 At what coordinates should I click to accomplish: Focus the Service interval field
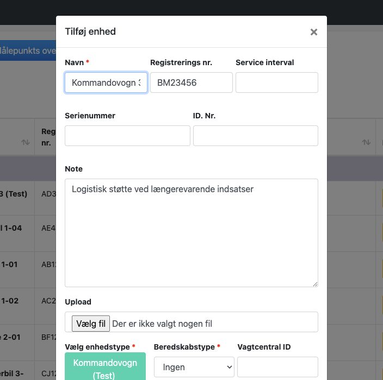pyautogui.click(x=277, y=83)
